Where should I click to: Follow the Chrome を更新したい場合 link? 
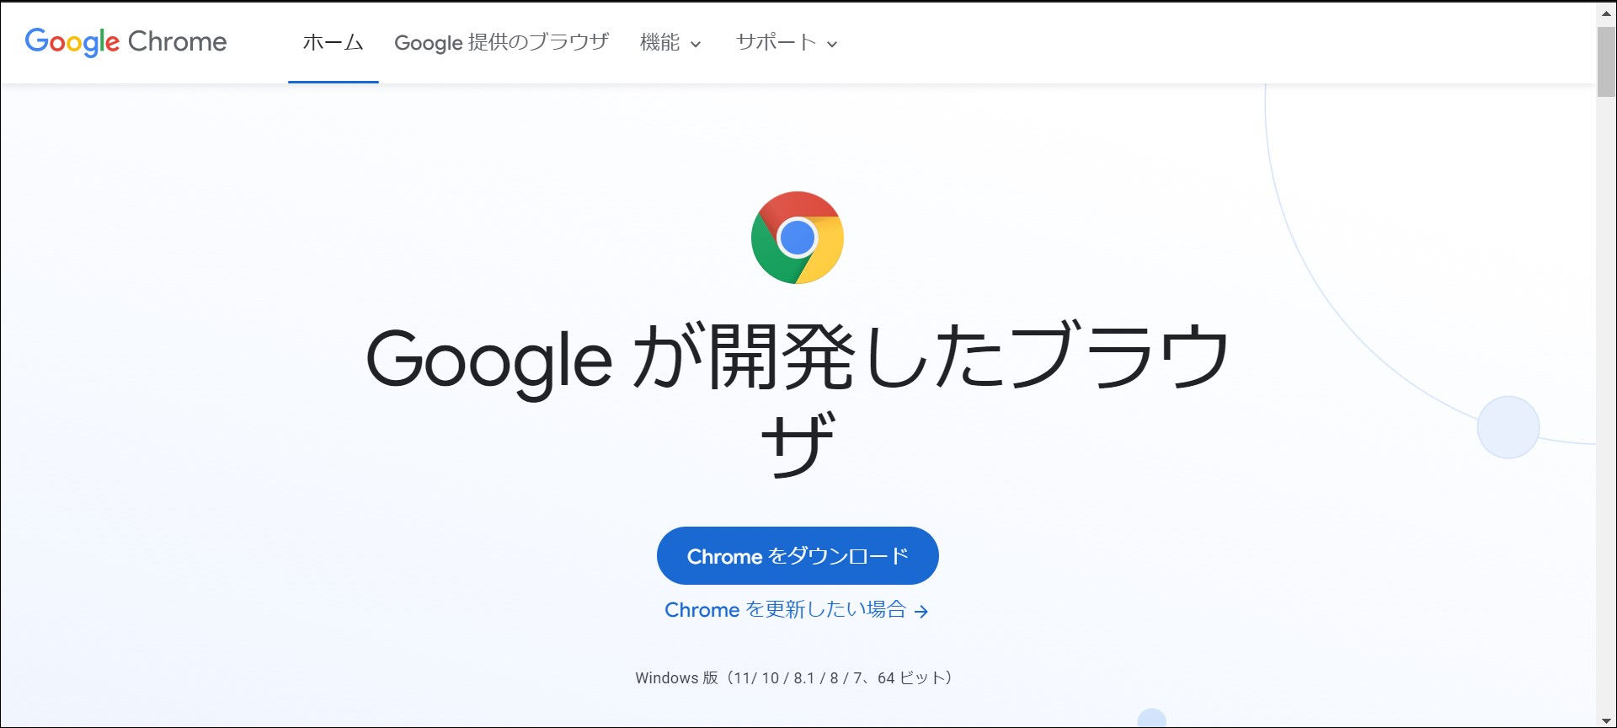pos(785,610)
